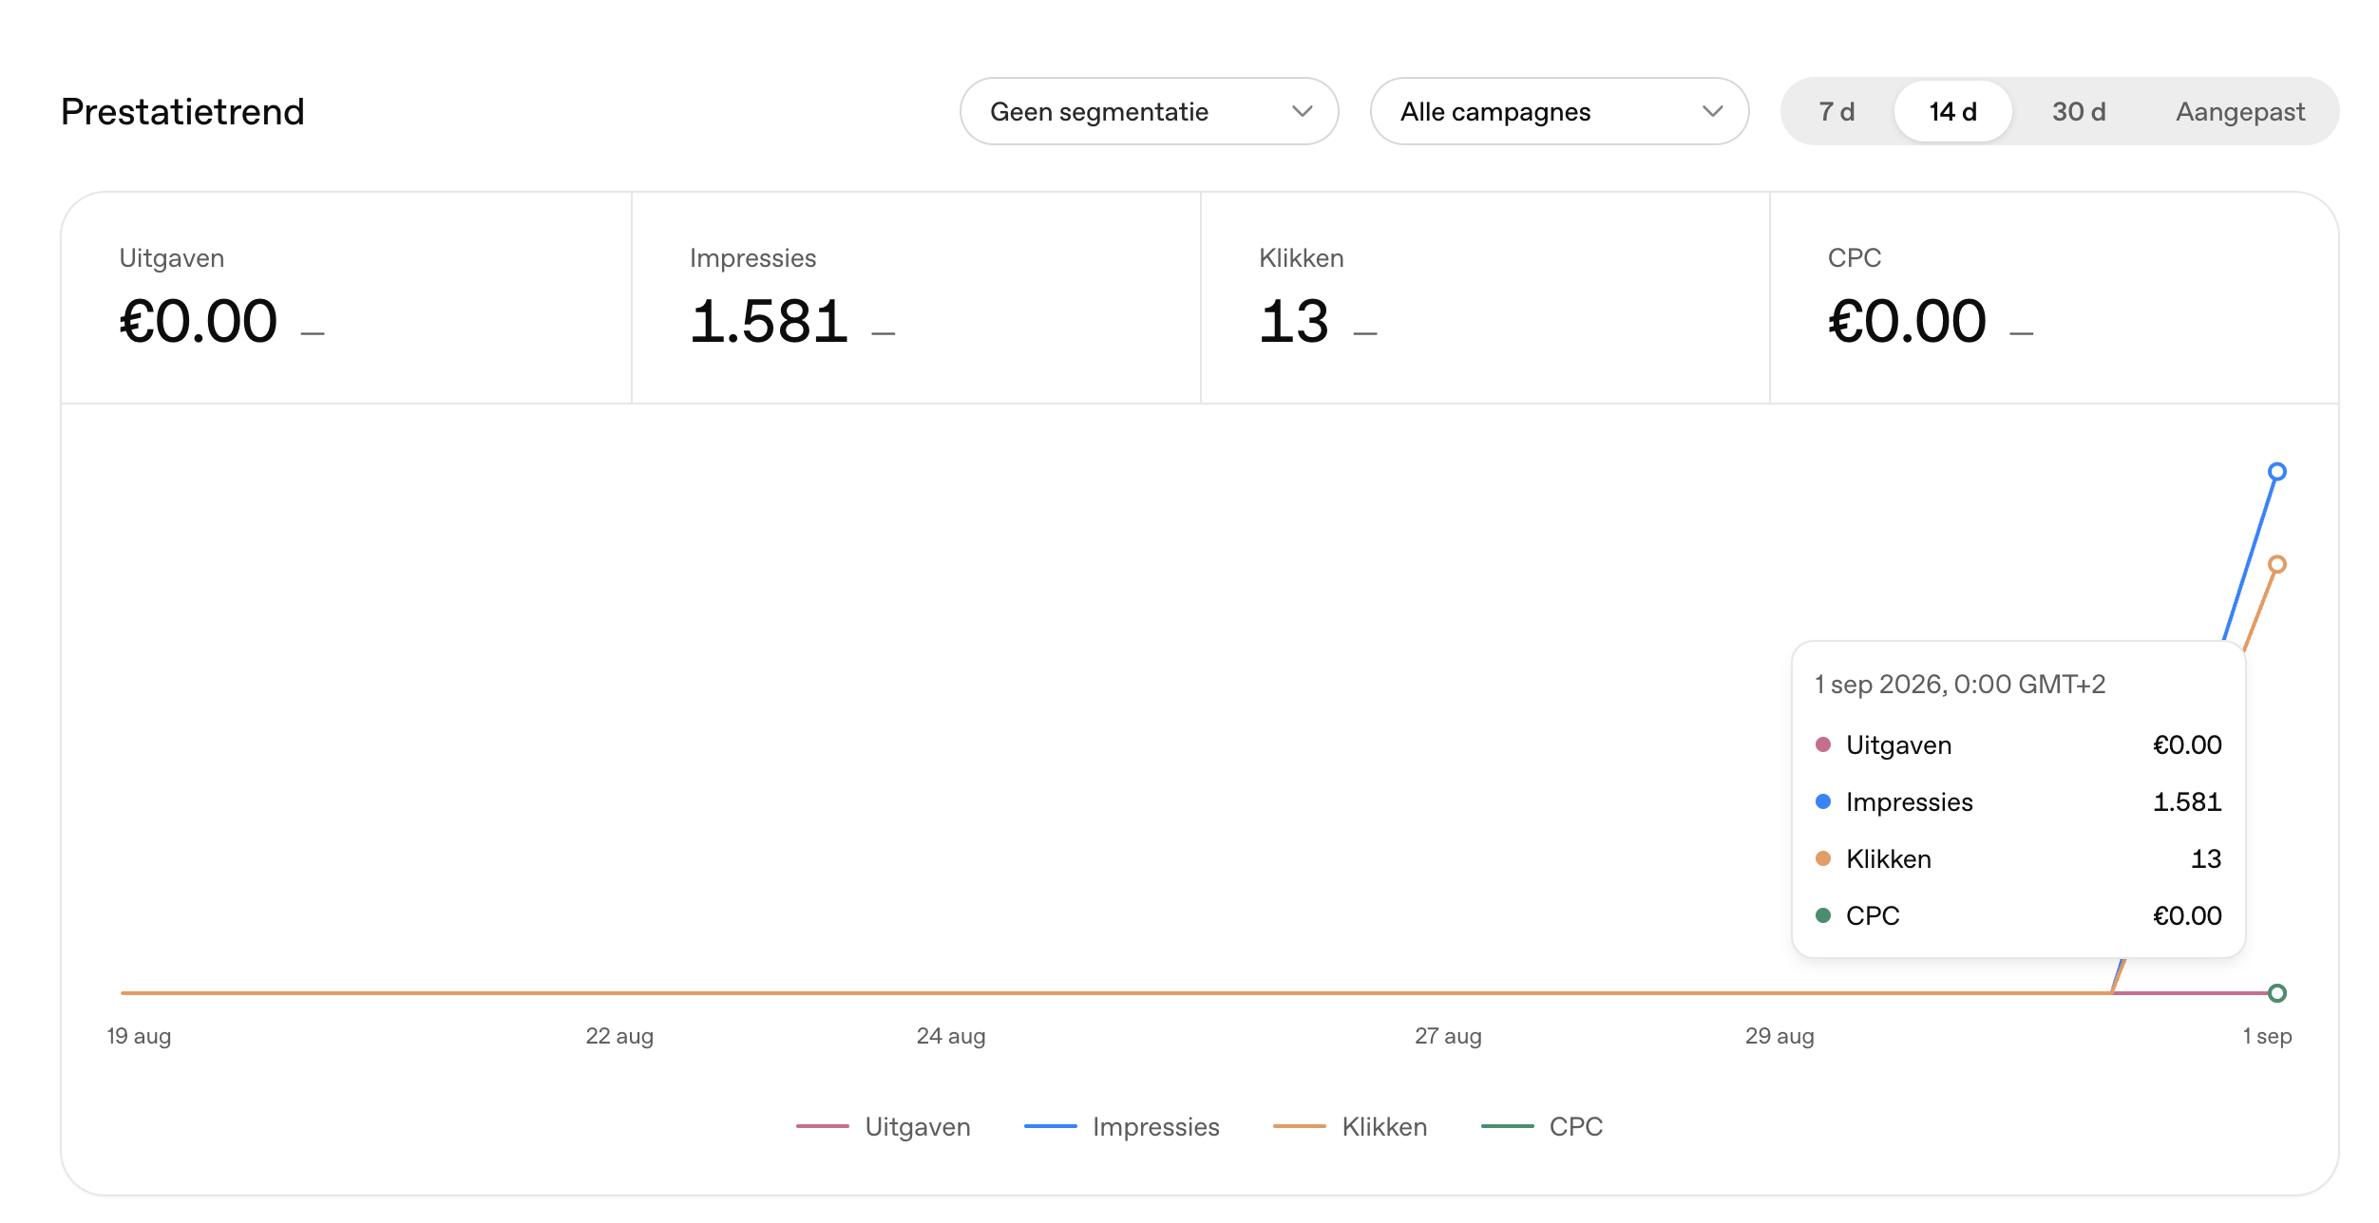Toggle Klikken series in chart legend

[1350, 1126]
